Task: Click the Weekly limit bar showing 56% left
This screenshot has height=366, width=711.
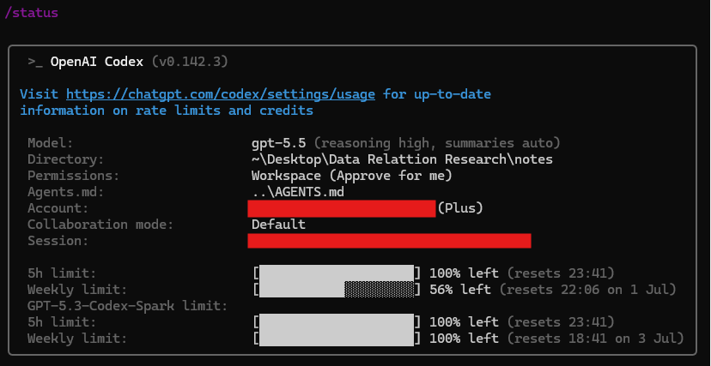Action: [x=337, y=289]
